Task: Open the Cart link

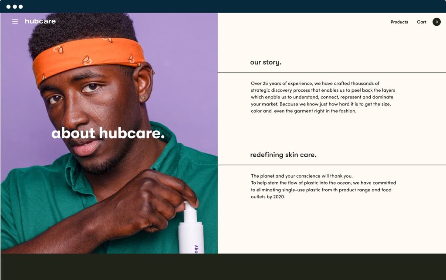Action: pos(422,22)
